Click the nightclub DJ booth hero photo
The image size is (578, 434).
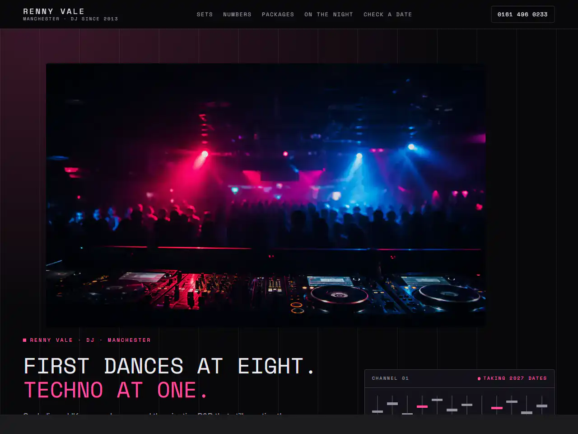pyautogui.click(x=266, y=195)
